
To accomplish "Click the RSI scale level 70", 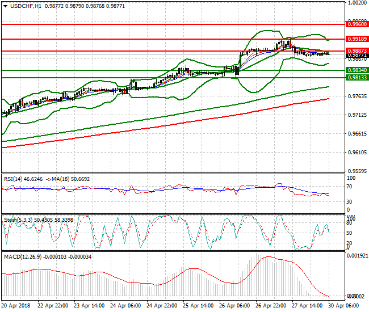I will pos(350,187).
